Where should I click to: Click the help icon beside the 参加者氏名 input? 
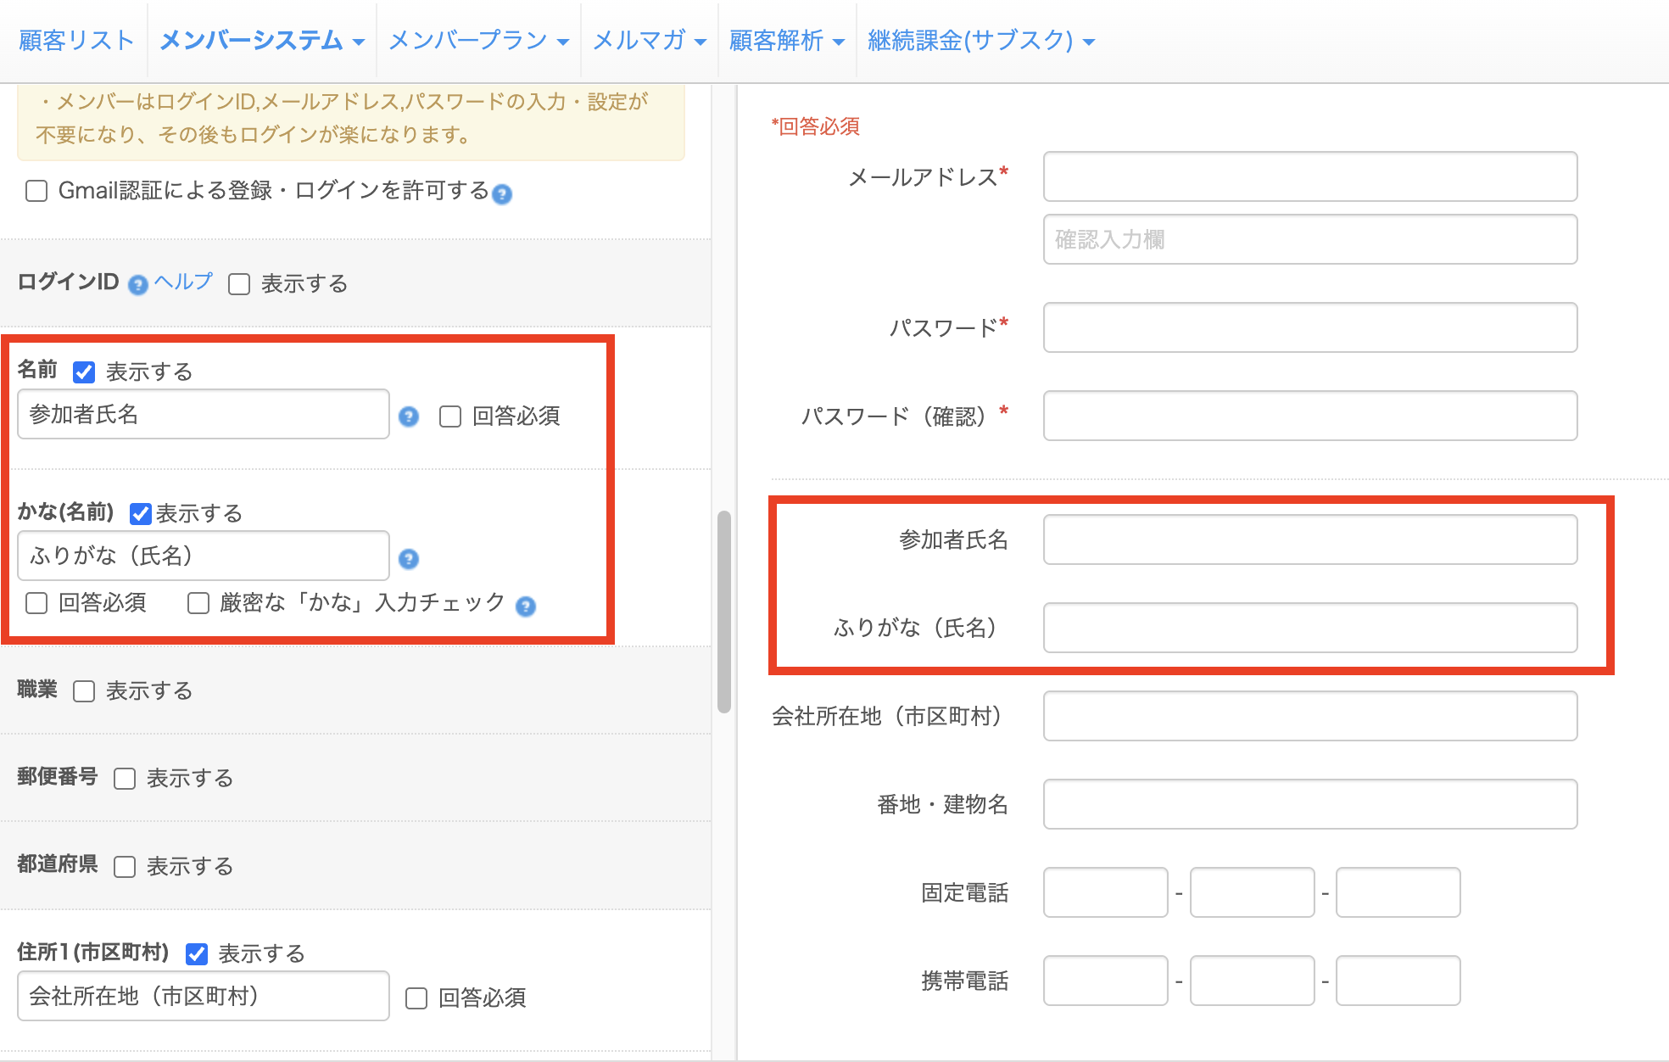click(x=408, y=417)
